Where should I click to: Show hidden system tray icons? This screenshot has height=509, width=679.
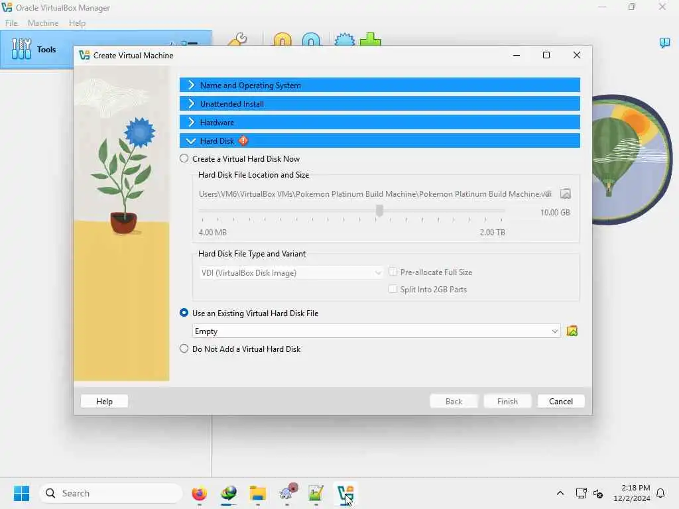(x=560, y=493)
